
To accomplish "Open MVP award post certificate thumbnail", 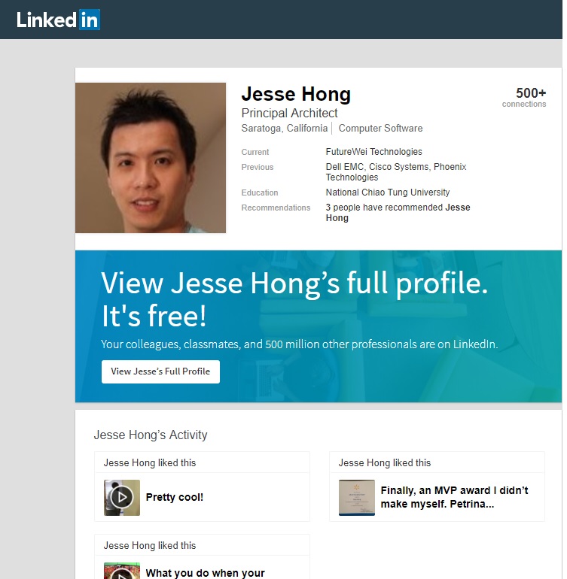I will [x=357, y=497].
